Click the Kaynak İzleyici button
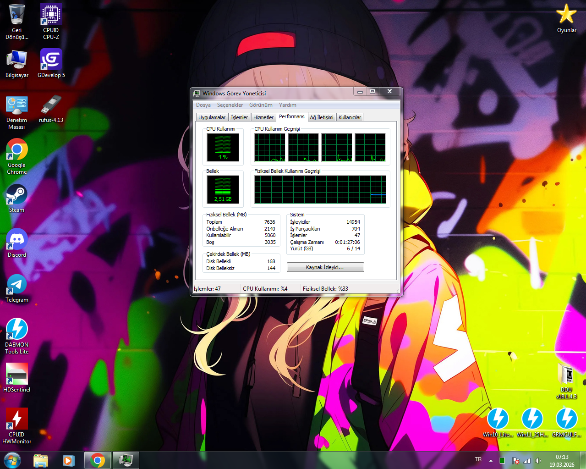 (x=325, y=267)
